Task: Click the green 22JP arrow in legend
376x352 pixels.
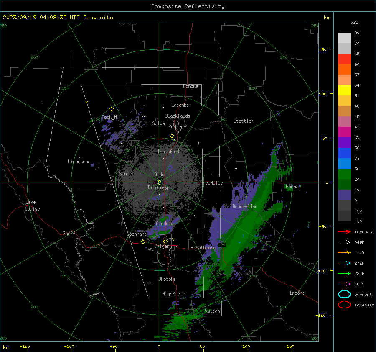Action: tap(344, 273)
